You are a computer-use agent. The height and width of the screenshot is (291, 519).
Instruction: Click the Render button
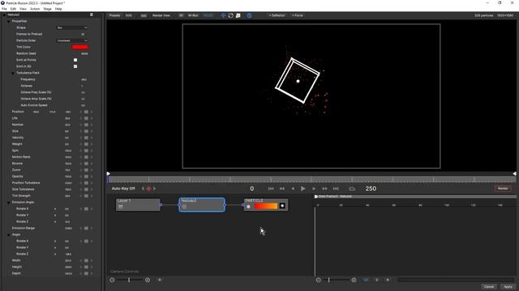point(503,188)
